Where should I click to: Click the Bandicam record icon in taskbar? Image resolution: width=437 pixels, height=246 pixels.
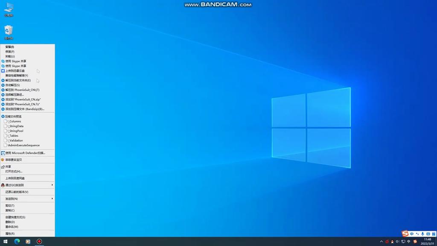(x=39, y=241)
